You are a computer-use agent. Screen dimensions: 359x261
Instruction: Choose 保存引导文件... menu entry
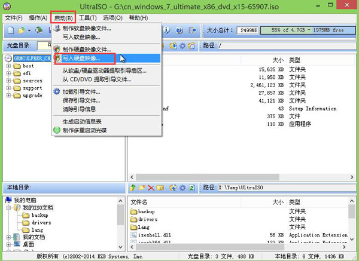tap(107, 100)
